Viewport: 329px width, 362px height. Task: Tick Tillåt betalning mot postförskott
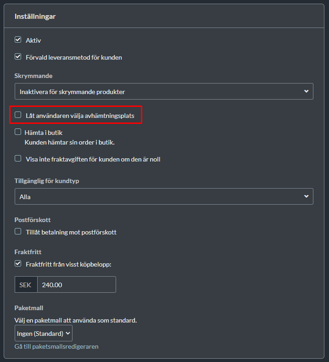pyautogui.click(x=18, y=232)
